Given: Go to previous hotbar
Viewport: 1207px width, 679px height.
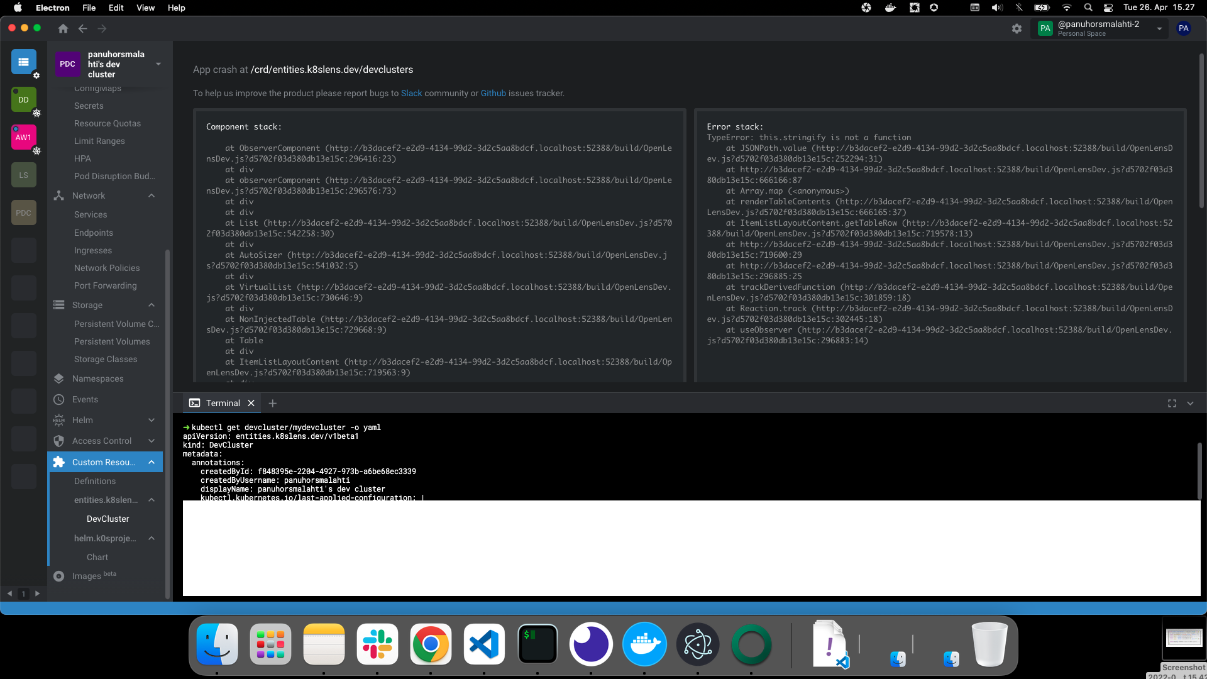Looking at the screenshot, I should click(x=9, y=593).
